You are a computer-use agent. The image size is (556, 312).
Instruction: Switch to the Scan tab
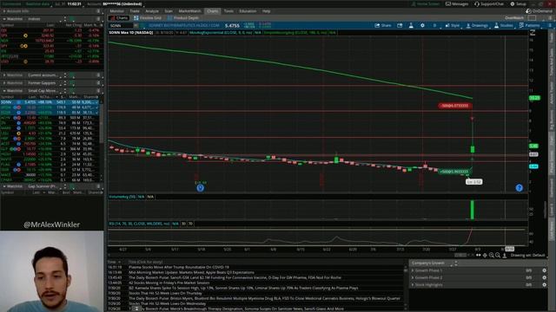169,11
